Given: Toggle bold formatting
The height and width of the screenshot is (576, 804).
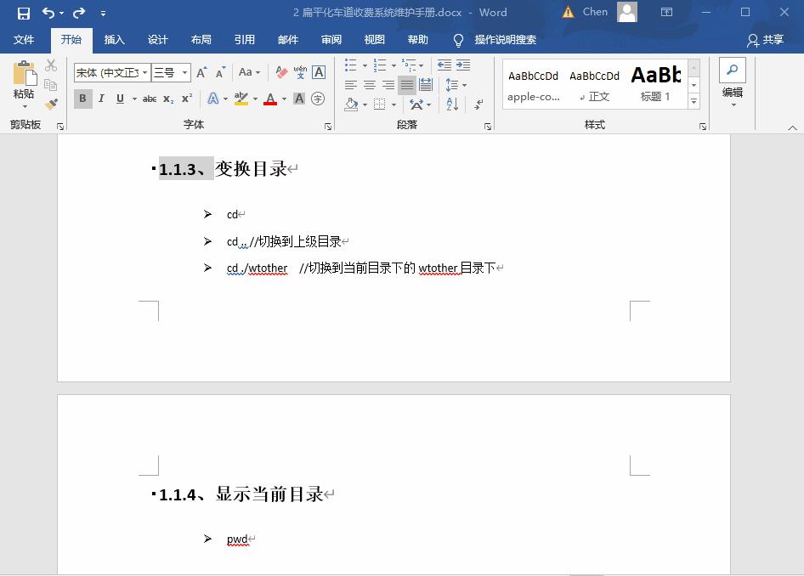Looking at the screenshot, I should click(82, 99).
